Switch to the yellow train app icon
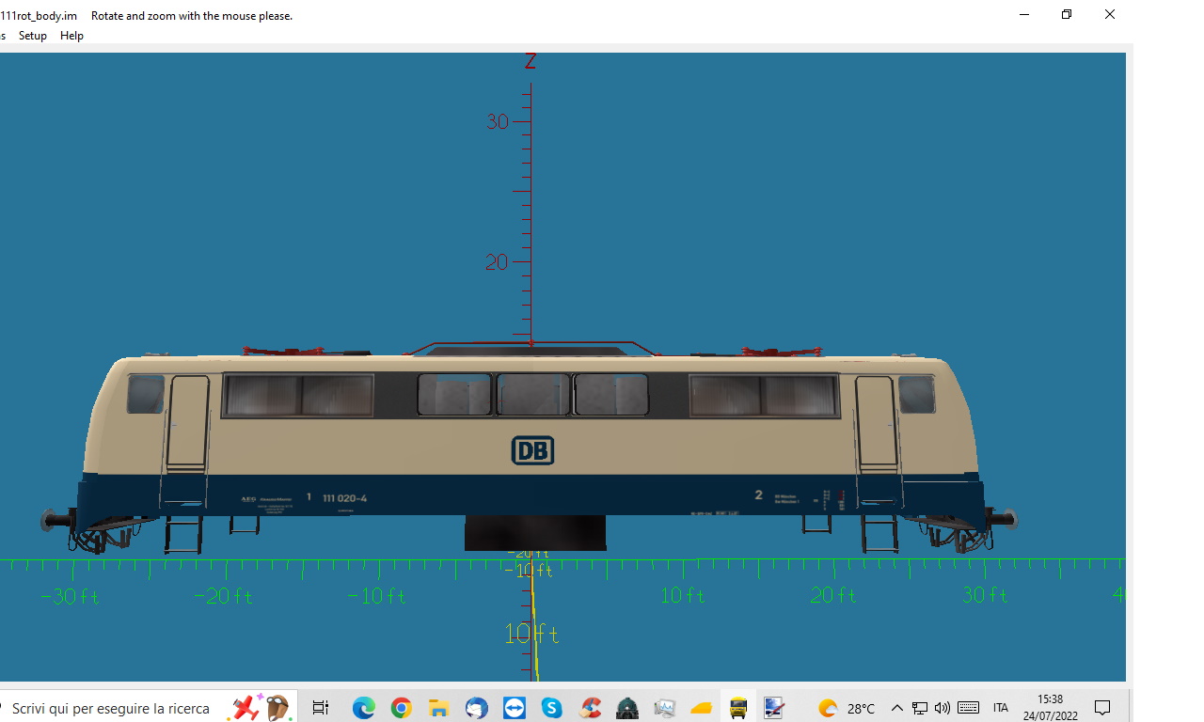Image resolution: width=1204 pixels, height=722 pixels. tap(738, 708)
